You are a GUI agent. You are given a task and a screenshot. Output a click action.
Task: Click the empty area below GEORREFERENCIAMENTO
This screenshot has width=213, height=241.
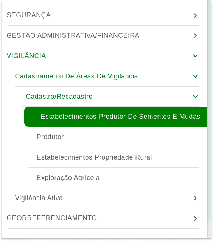tap(103, 233)
